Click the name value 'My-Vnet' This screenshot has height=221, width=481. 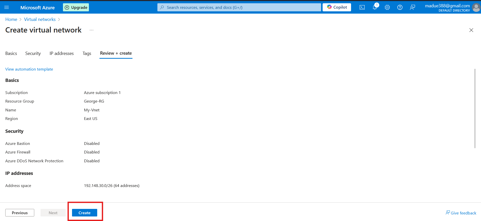pyautogui.click(x=92, y=110)
